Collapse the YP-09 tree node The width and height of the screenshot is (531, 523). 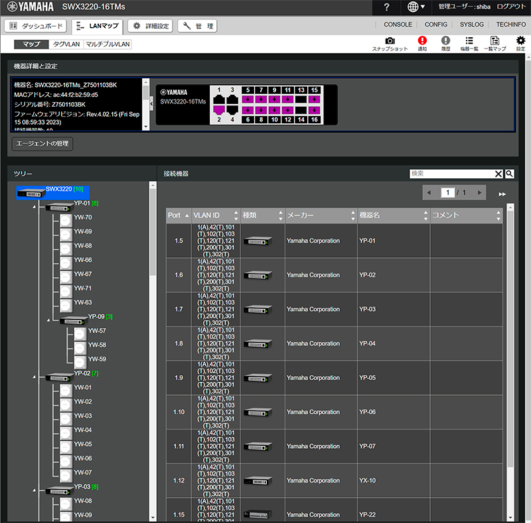(x=48, y=320)
